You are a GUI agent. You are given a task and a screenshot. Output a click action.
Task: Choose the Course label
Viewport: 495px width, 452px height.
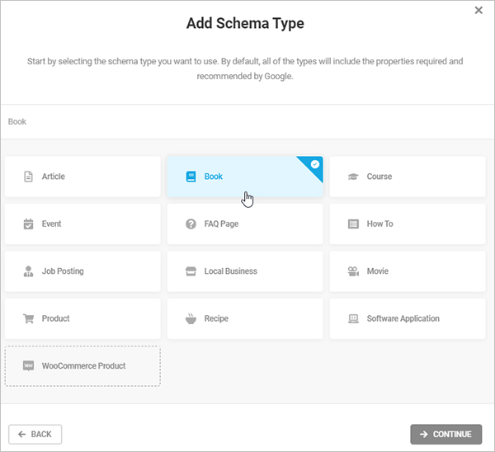(379, 177)
